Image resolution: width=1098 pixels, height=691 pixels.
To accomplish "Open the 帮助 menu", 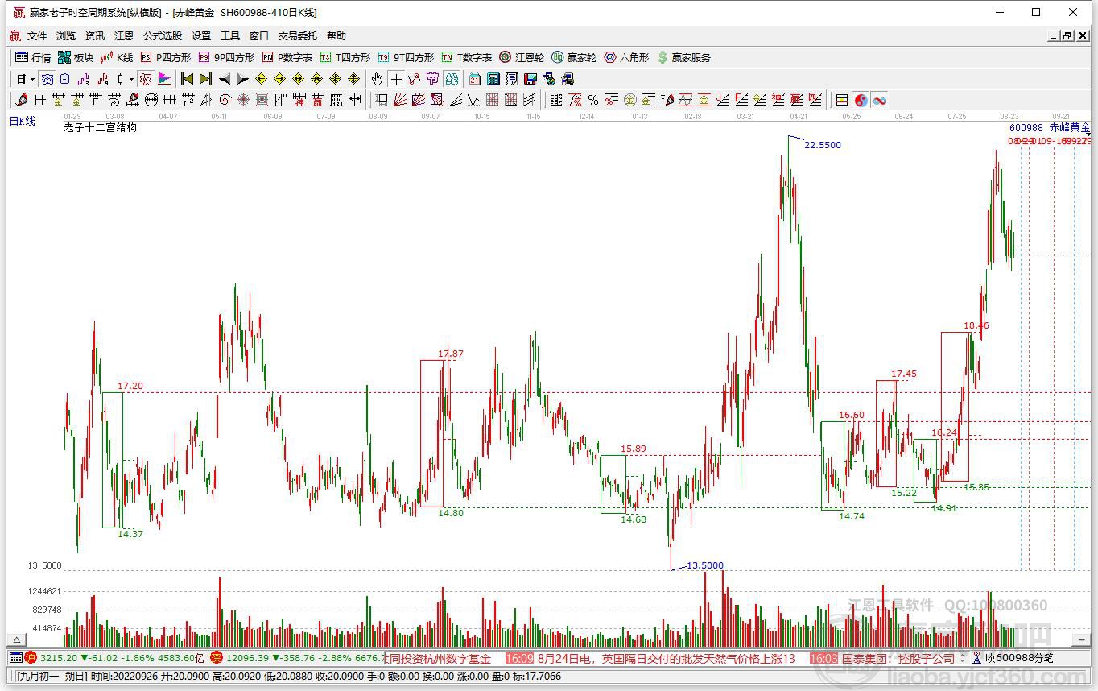I will click(x=336, y=36).
